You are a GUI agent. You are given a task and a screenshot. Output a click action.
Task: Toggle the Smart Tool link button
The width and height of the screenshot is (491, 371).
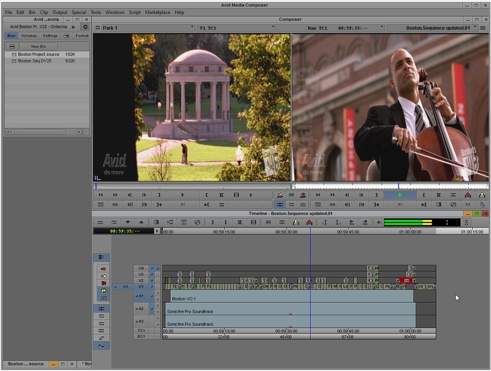(x=101, y=257)
